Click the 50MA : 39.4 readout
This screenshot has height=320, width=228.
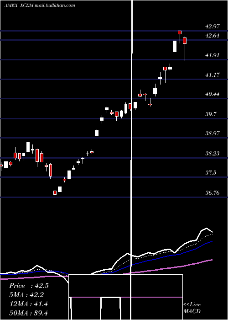[x=29, y=313]
